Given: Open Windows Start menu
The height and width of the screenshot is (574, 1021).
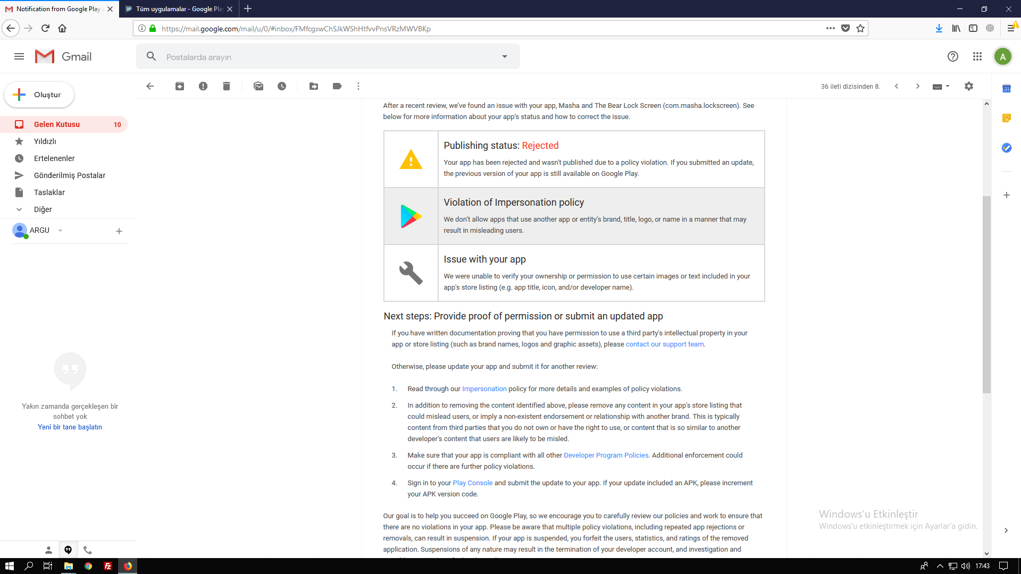Looking at the screenshot, I should pos(10,566).
